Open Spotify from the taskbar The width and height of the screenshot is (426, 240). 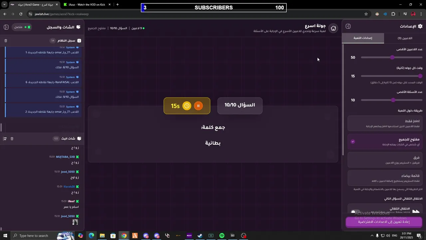(x=222, y=236)
